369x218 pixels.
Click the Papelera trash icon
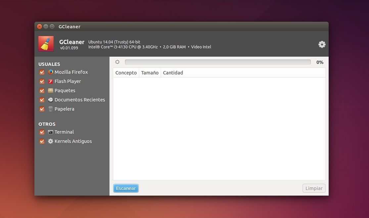pos(50,109)
